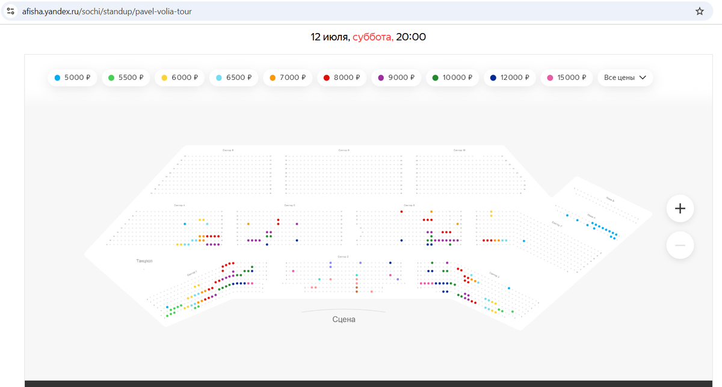Filter seats by 6000 ₽ price
722x387 pixels.
point(179,78)
